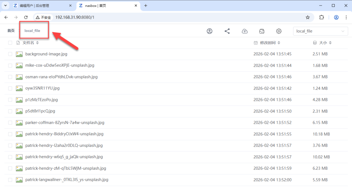This screenshot has height=189, width=352.
Task: Open file mike-cox-uDdw5eoXPjE-unsplash.jpg
Action: click(60, 65)
